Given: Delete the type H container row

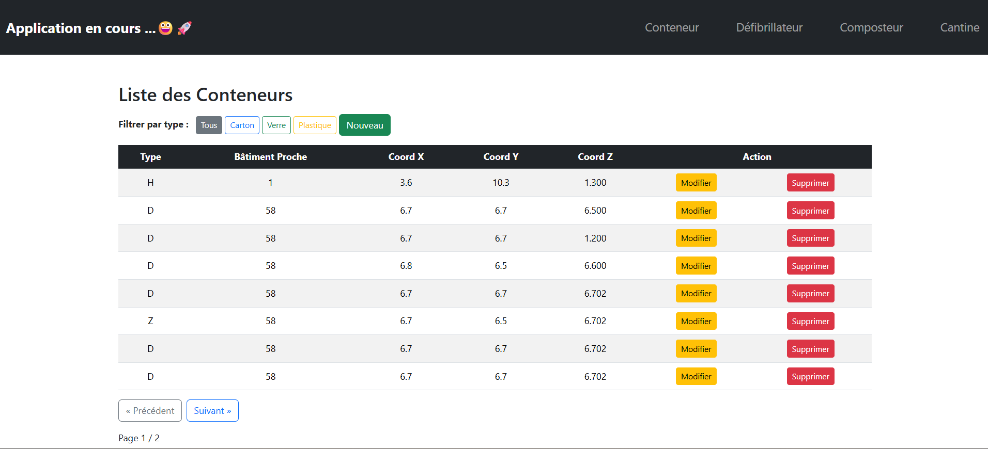Looking at the screenshot, I should tap(810, 183).
